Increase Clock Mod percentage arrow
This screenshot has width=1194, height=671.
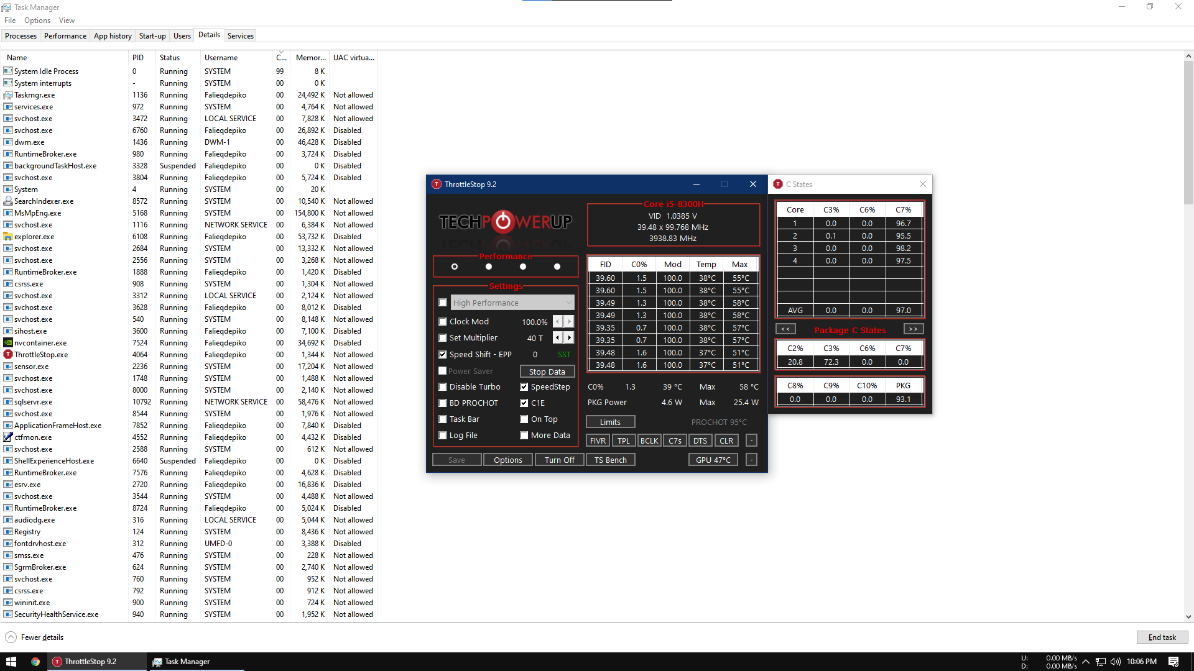[x=569, y=322]
